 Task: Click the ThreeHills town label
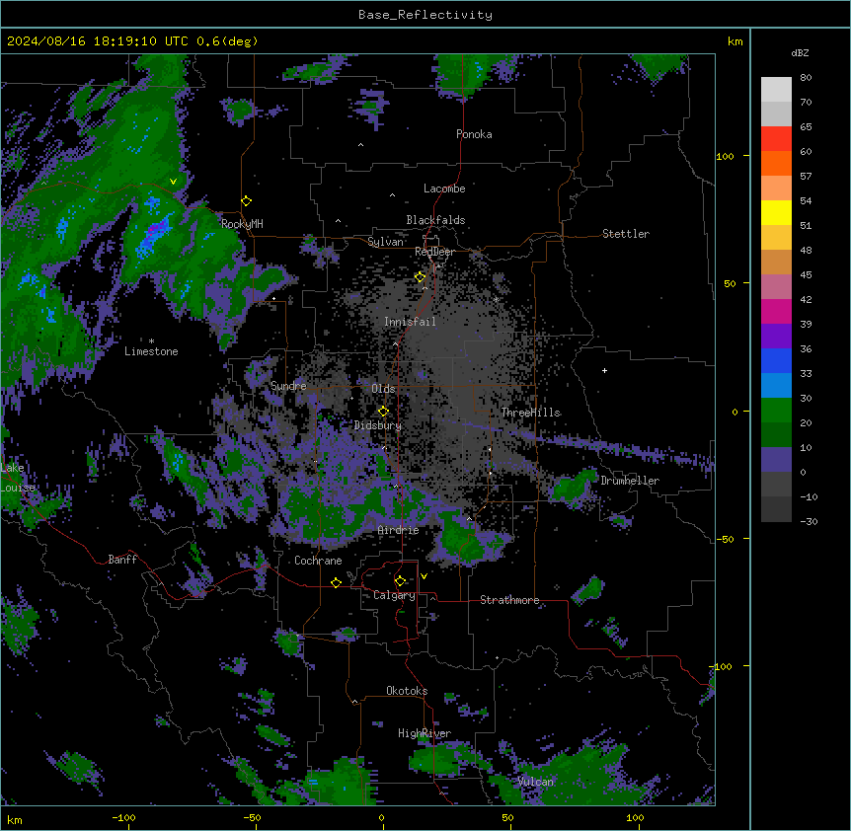[530, 413]
